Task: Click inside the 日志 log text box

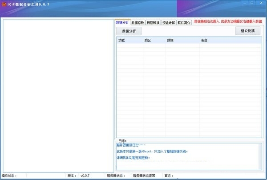Action: 187,156
